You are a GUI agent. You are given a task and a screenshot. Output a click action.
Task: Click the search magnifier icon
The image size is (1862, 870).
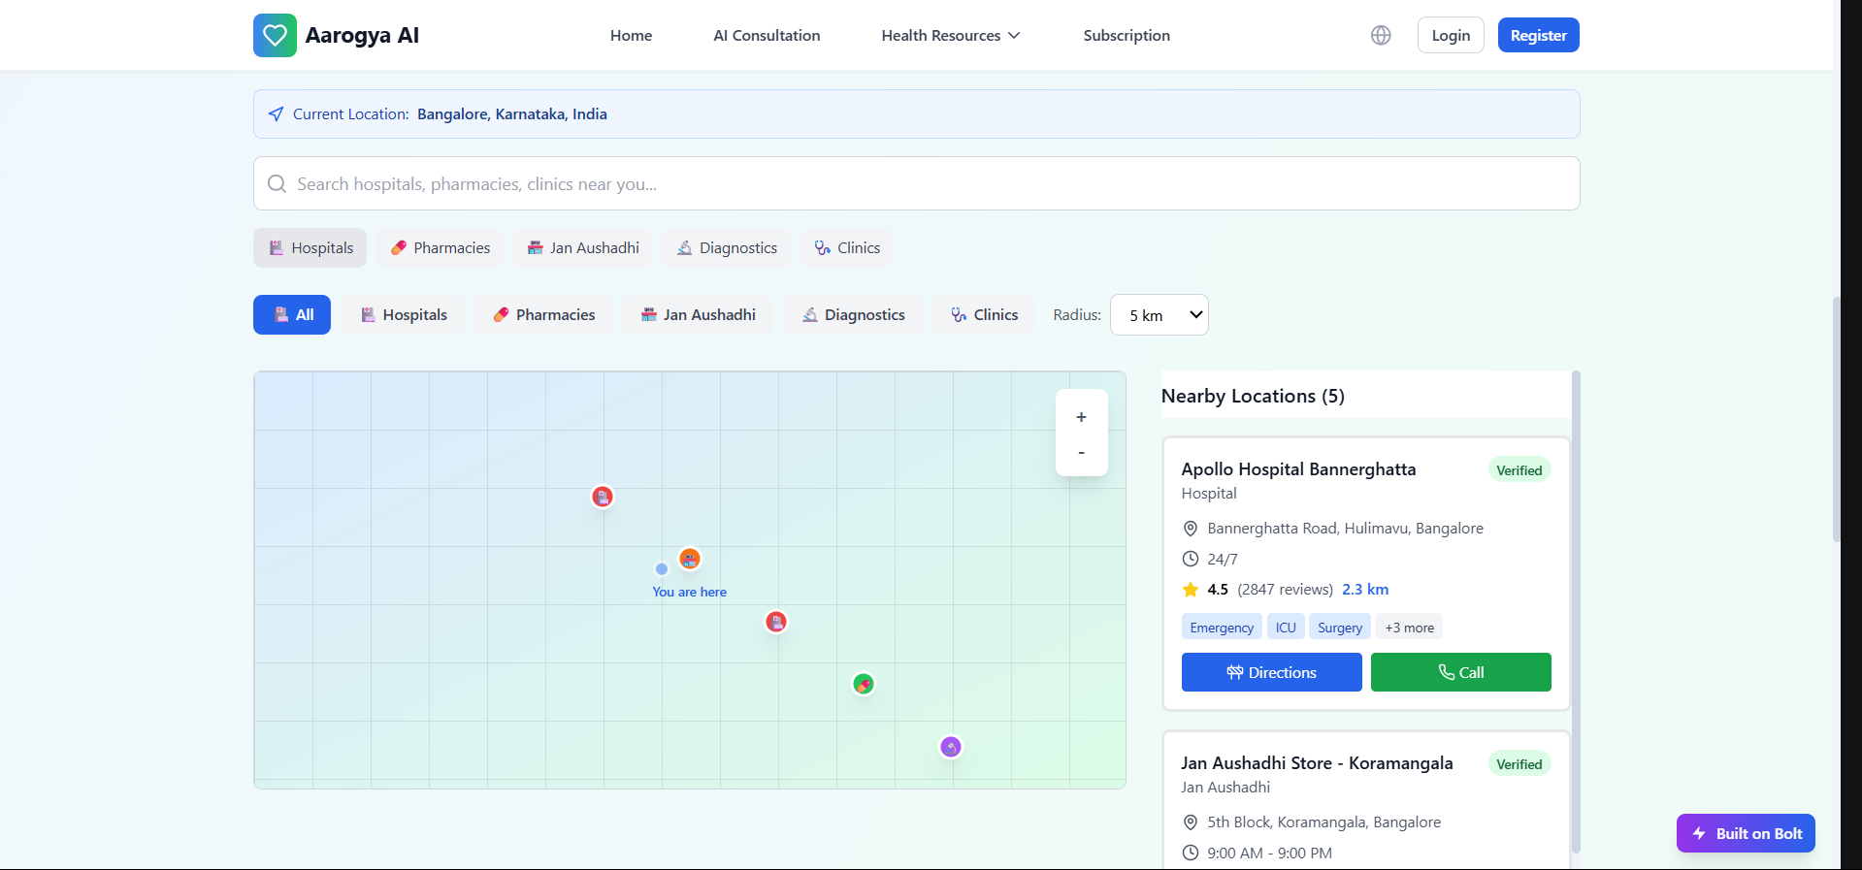click(x=277, y=183)
